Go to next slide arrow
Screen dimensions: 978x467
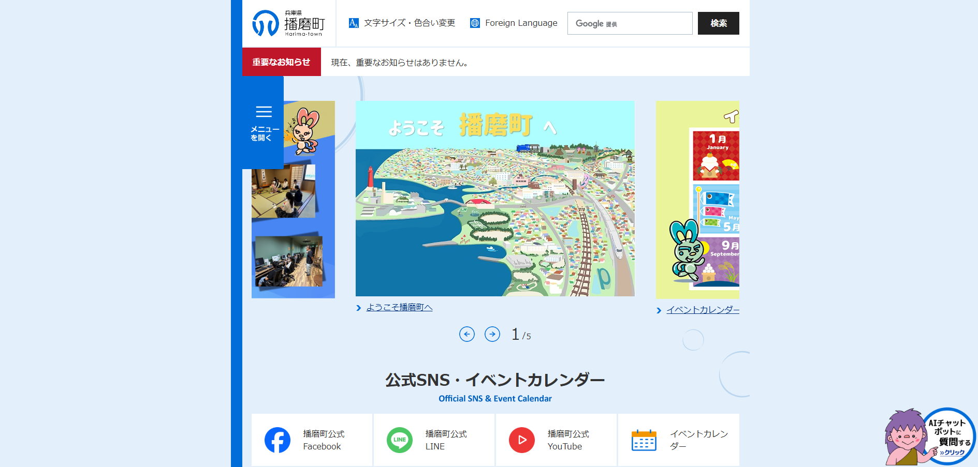[x=492, y=334]
